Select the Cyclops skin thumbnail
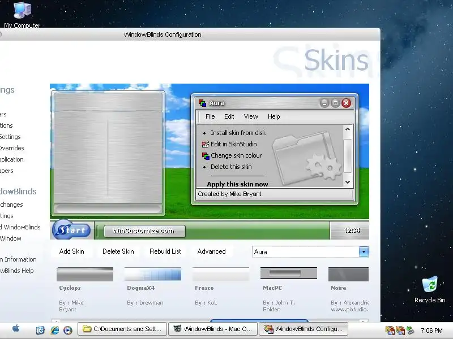Image resolution: width=453 pixels, height=339 pixels. click(x=85, y=274)
